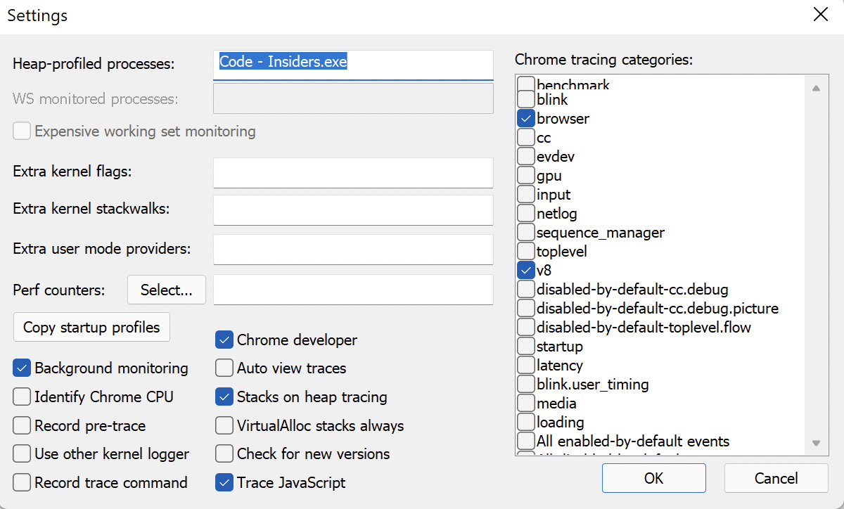Image resolution: width=844 pixels, height=509 pixels.
Task: Click the Extra kernel flags field
Action: tap(352, 173)
